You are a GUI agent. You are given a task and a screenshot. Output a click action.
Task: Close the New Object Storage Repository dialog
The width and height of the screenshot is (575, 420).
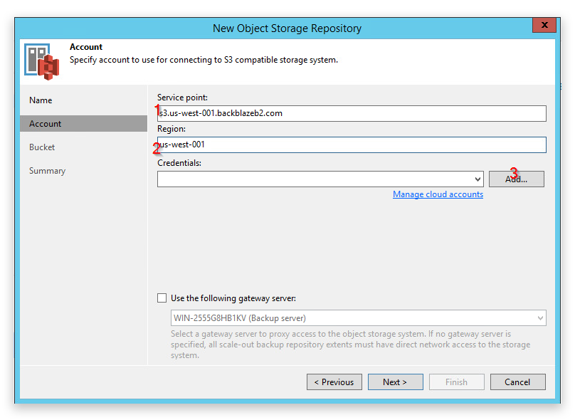[544, 25]
